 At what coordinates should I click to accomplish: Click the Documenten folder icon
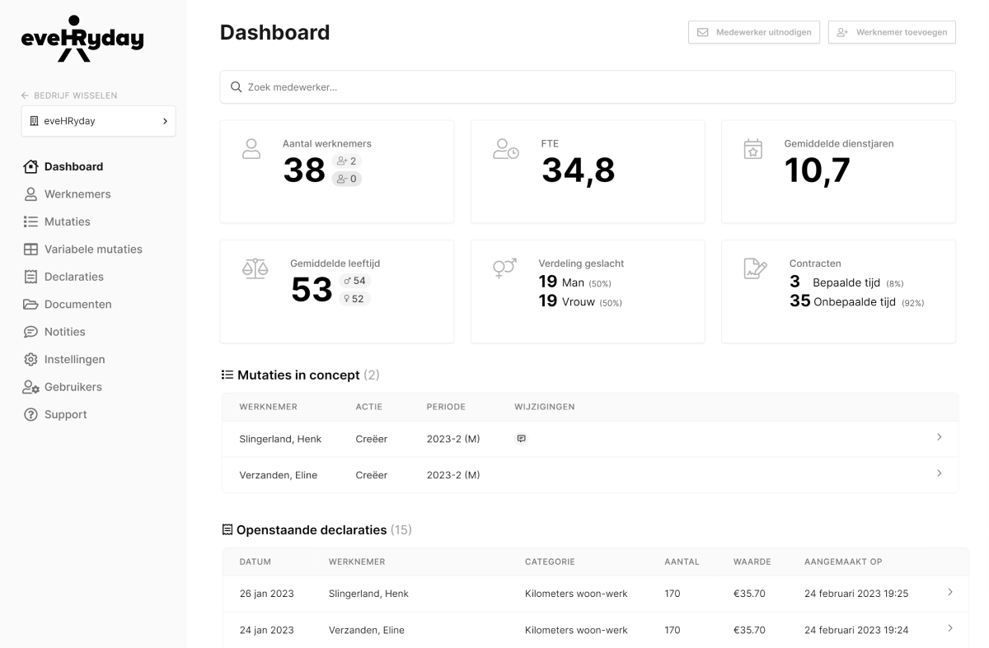pyautogui.click(x=31, y=305)
